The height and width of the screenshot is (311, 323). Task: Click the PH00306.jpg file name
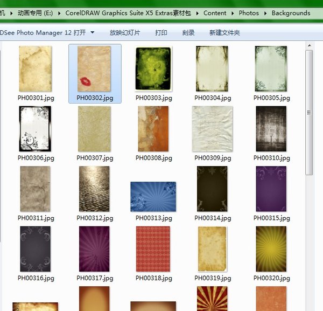[x=36, y=158]
